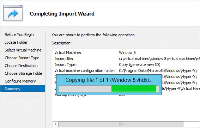Click the Copying file 1 of 1 message
The image size is (200, 128).
[109, 80]
